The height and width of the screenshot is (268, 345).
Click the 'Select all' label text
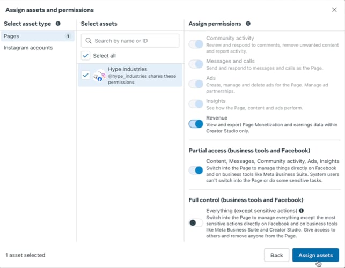104,56
